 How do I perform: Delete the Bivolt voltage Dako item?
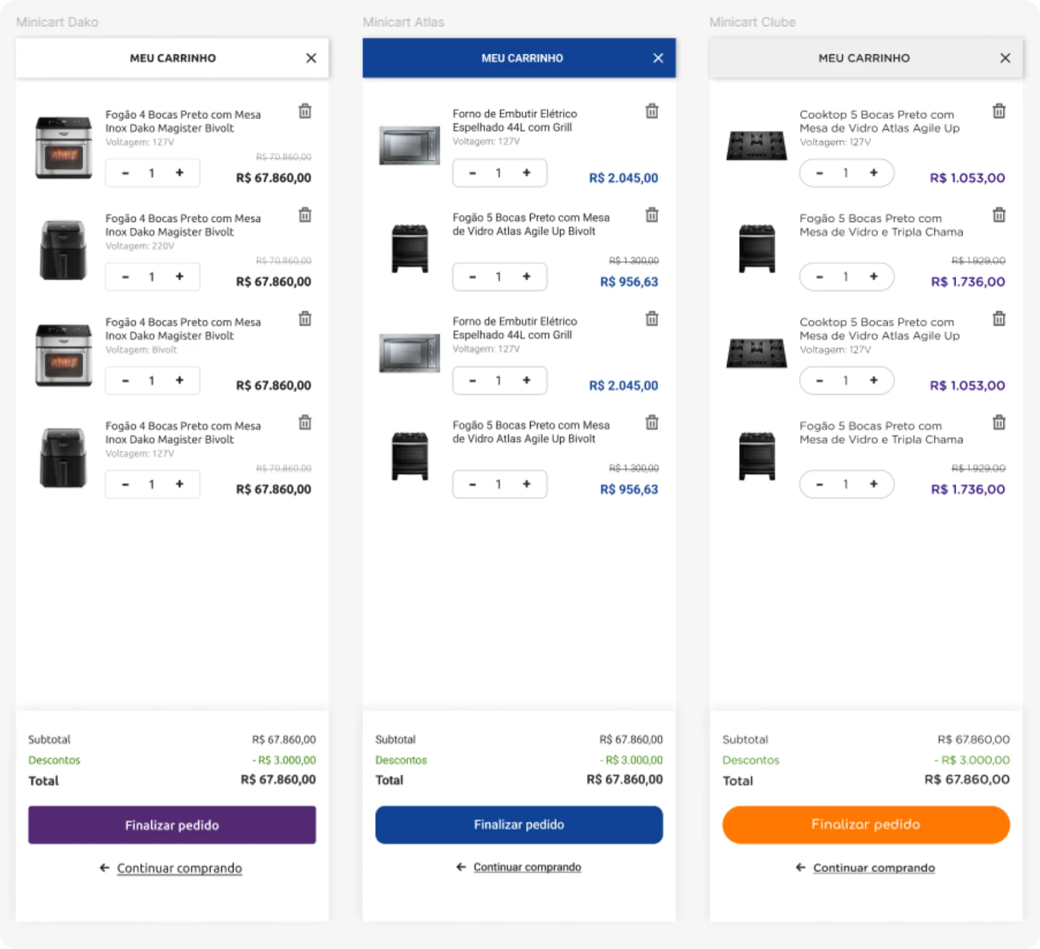click(x=305, y=319)
